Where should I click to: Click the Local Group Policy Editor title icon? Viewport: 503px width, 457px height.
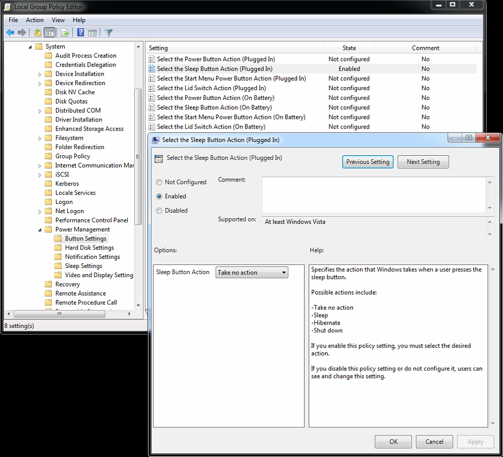pyautogui.click(x=7, y=7)
